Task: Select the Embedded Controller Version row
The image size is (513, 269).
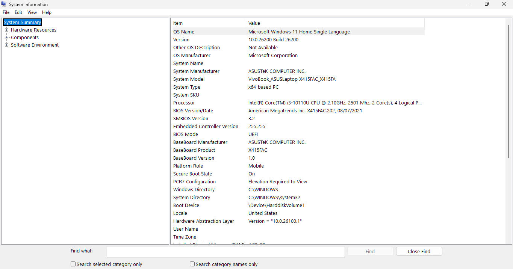Action: pos(298,127)
